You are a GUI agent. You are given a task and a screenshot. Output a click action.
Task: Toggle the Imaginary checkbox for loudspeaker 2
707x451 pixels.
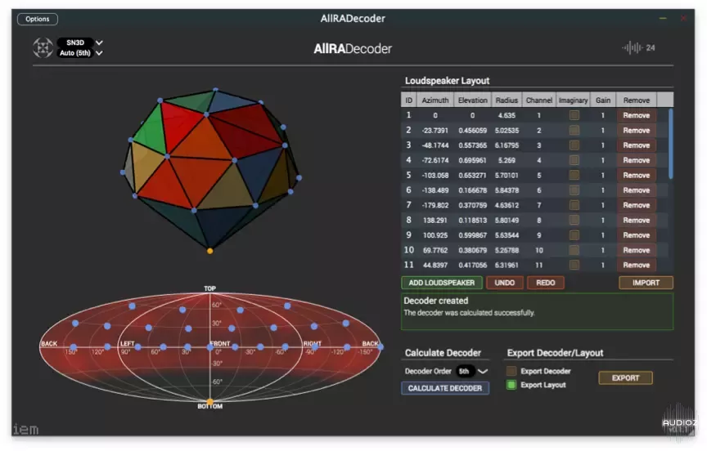pyautogui.click(x=574, y=130)
